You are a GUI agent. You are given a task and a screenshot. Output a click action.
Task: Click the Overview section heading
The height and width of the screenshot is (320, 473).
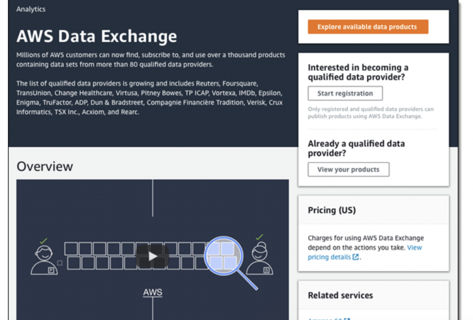45,167
